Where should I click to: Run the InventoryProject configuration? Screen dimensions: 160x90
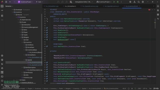click(x=114, y=2)
